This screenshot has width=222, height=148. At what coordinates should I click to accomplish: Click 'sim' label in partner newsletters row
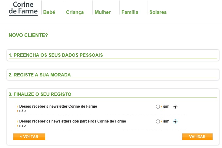coord(166,121)
